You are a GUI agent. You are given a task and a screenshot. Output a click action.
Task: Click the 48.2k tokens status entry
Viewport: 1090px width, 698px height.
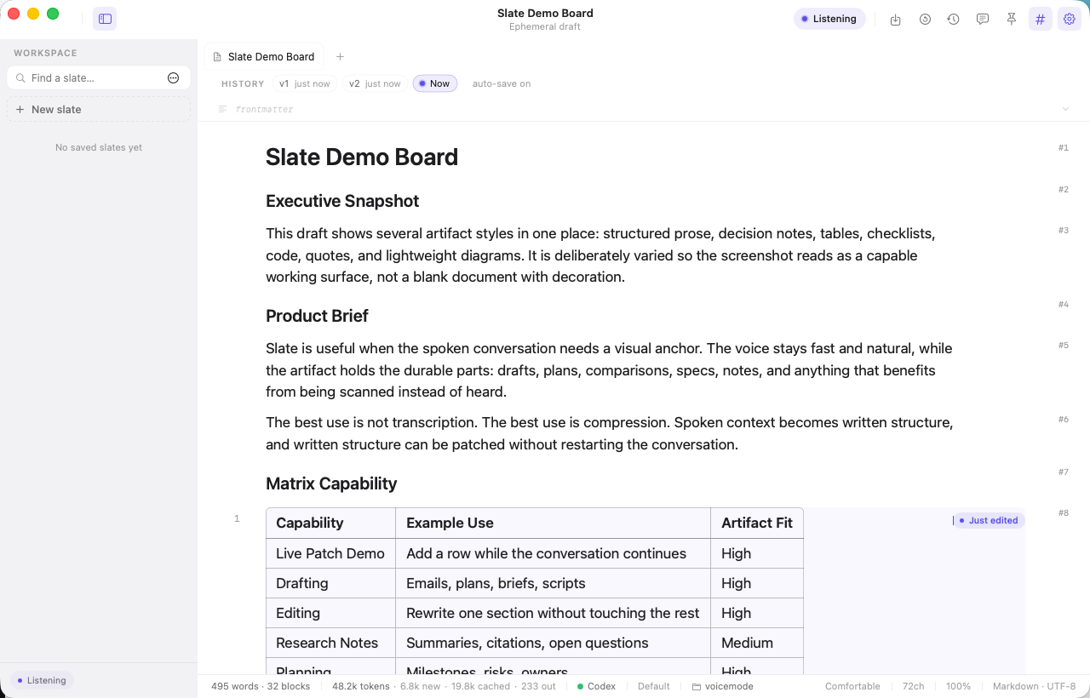pyautogui.click(x=360, y=686)
